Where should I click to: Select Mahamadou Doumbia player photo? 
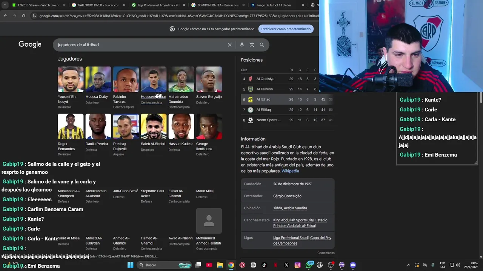181,79
